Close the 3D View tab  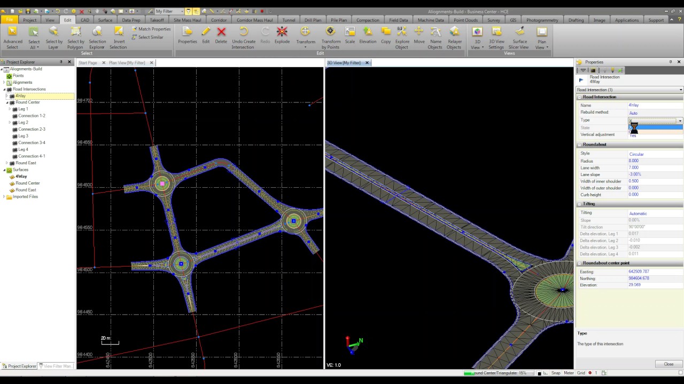pyautogui.click(x=367, y=63)
